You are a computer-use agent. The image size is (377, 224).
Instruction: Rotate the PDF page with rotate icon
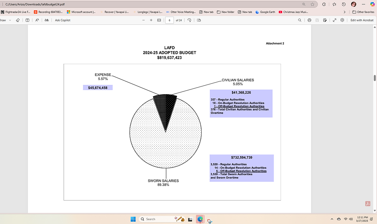pyautogui.click(x=189, y=20)
